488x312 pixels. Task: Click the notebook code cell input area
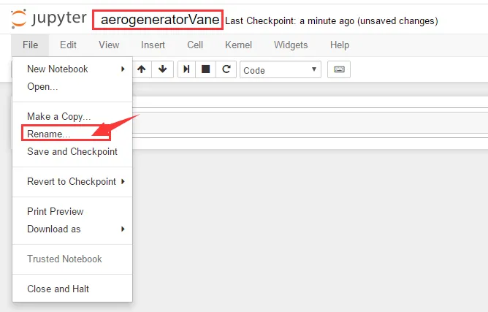coord(310,123)
